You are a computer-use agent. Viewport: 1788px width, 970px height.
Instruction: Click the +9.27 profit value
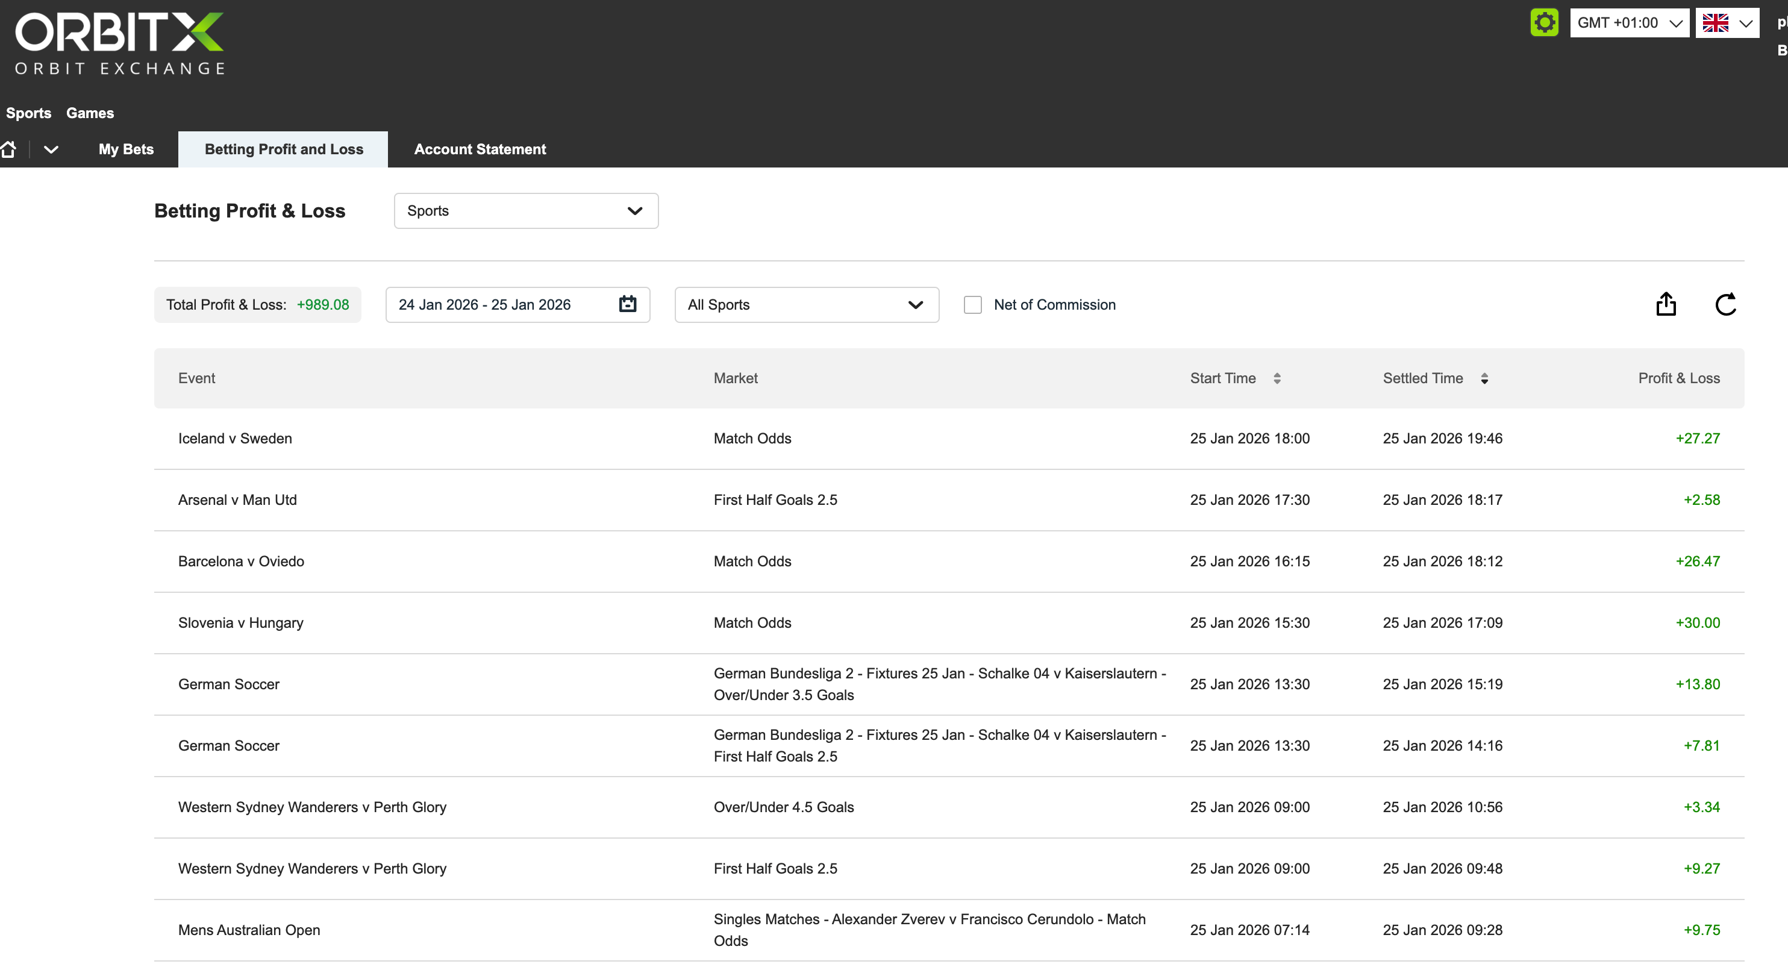point(1702,869)
